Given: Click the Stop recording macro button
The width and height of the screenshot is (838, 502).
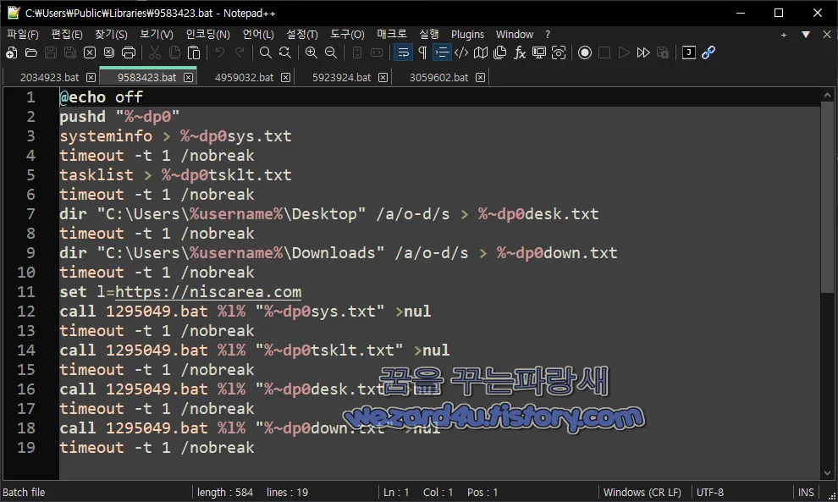Looking at the screenshot, I should tap(604, 52).
